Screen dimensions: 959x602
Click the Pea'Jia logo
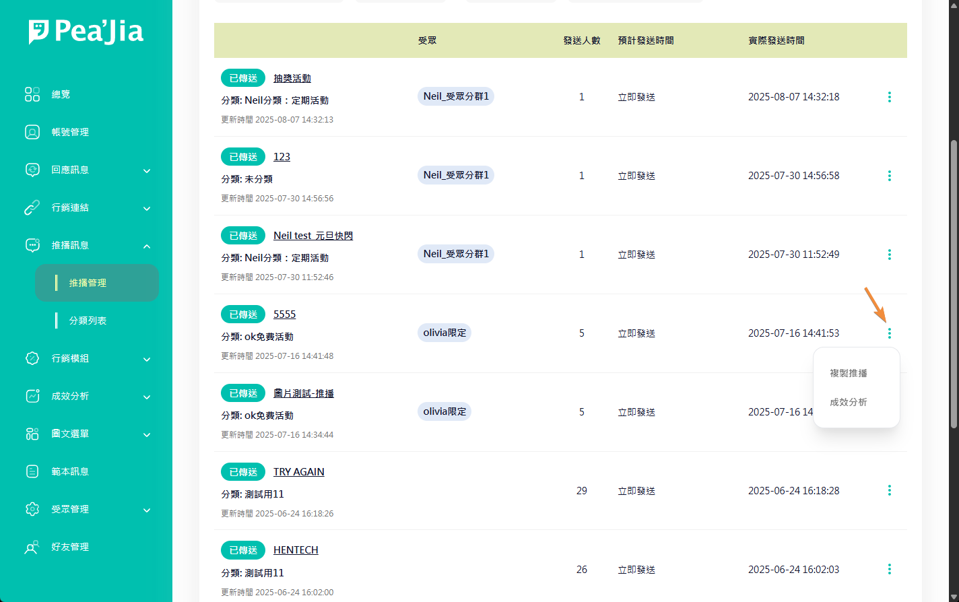coord(86,32)
